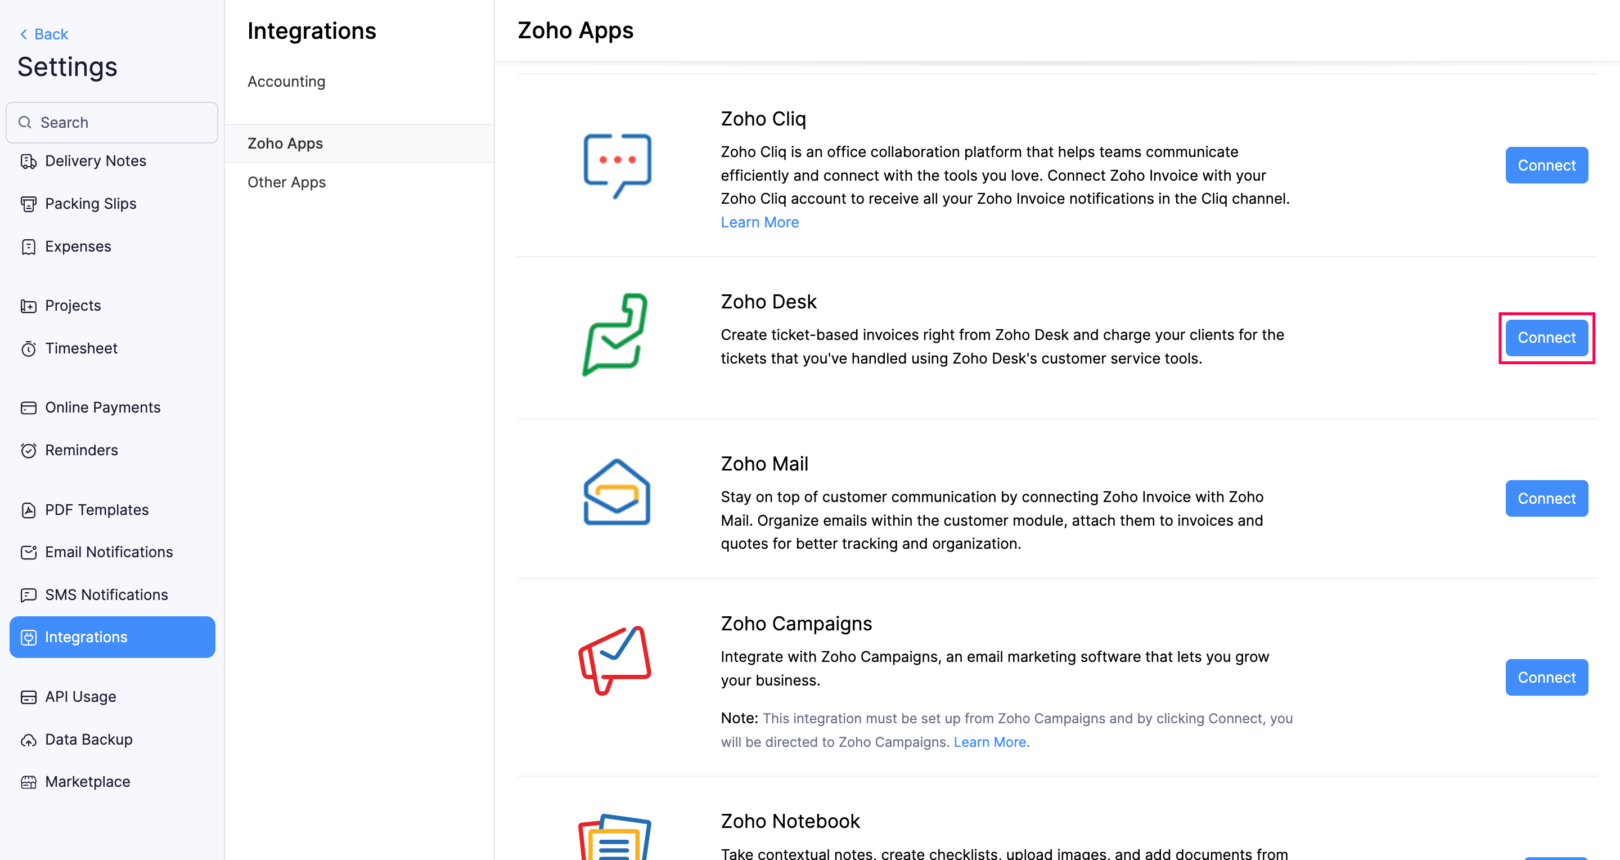Connect the Zoho Desk integration
The image size is (1620, 860).
(x=1546, y=337)
